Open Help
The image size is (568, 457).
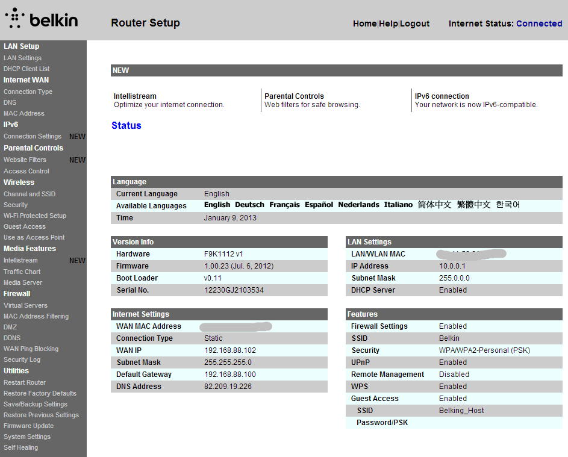tap(389, 23)
